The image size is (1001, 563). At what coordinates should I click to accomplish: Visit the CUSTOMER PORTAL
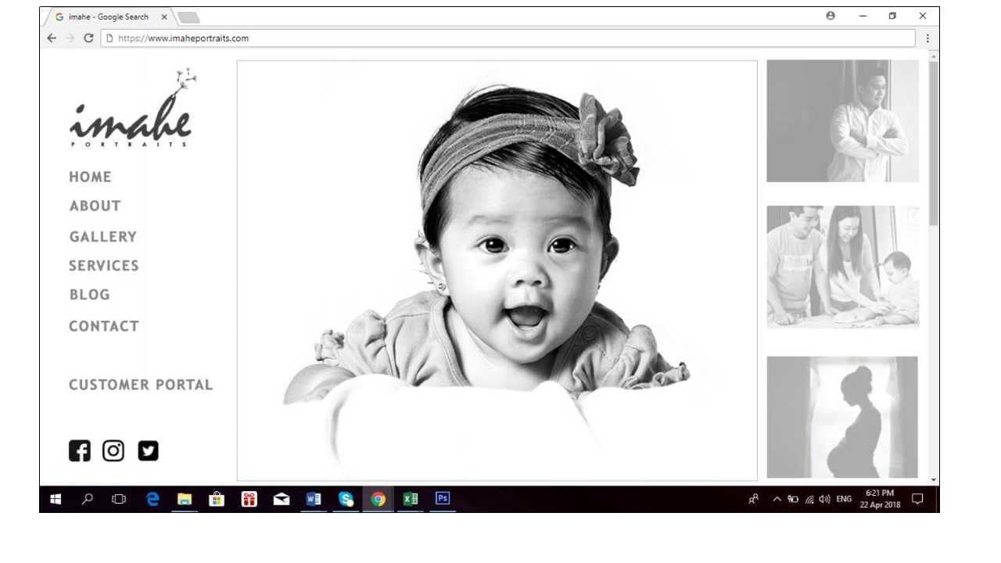pos(141,385)
